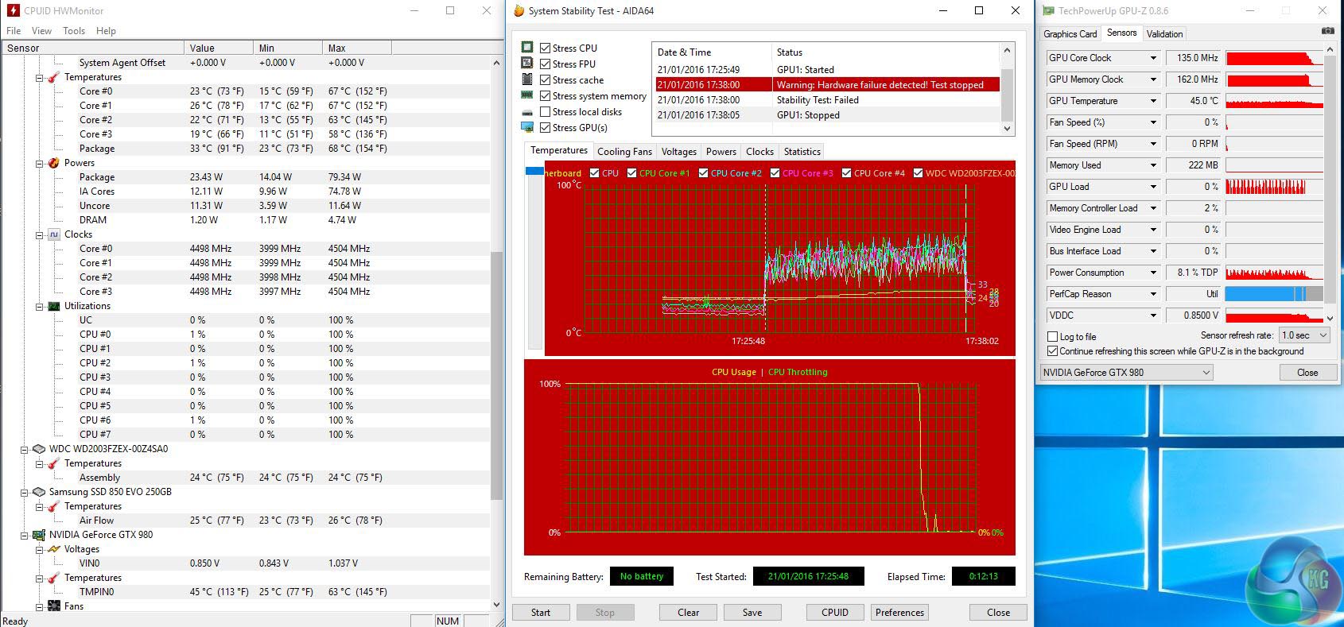Viewport: 1344px width, 627px height.
Task: Switch to the Cooling Fans tab
Action: coord(624,152)
